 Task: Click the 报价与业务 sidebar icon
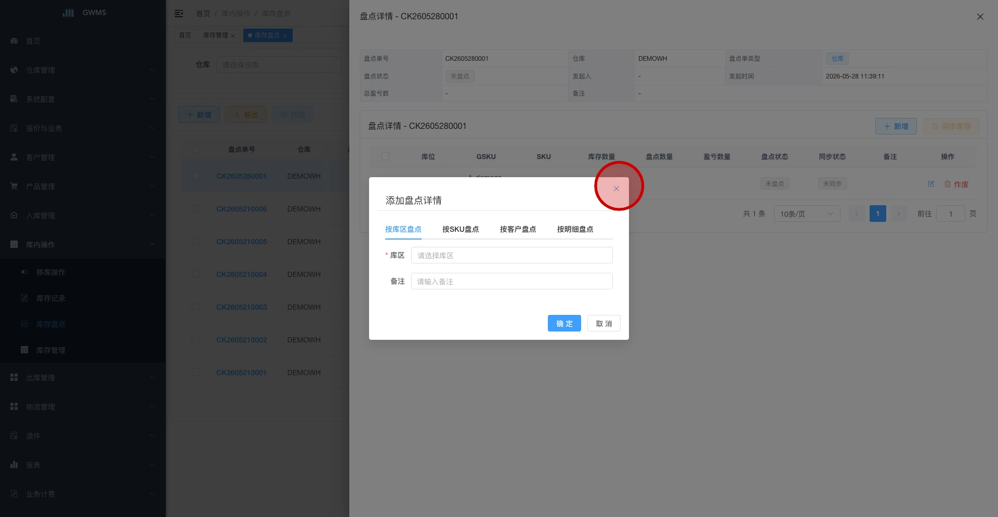click(14, 128)
